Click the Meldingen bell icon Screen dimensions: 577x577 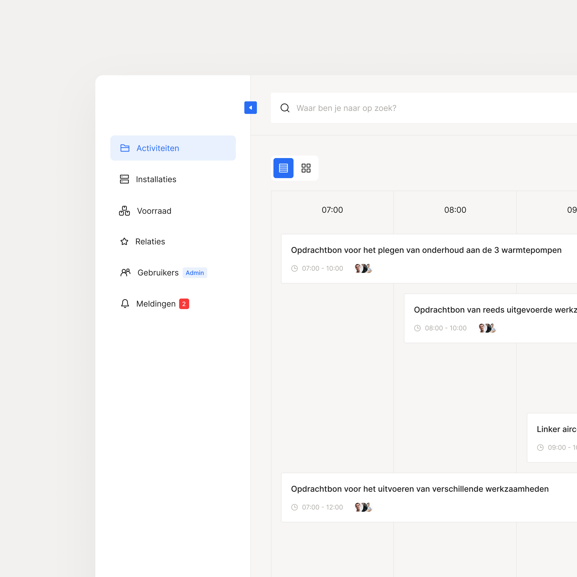[125, 304]
